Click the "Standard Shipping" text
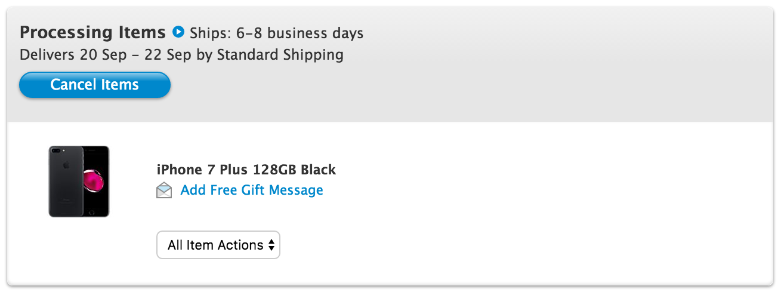Viewport: 784px width, 301px height. [280, 55]
